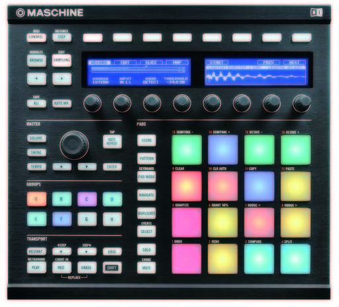The image size is (339, 307).
Task: Hit pad 15 Octave minus
Action: (x=260, y=150)
